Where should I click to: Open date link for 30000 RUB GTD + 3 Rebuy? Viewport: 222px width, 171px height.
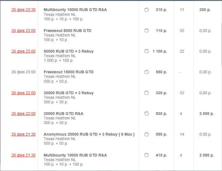coord(23,93)
